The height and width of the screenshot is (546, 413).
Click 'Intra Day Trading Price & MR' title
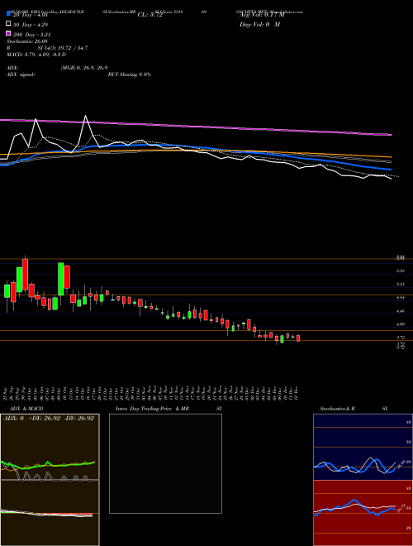[x=152, y=409]
